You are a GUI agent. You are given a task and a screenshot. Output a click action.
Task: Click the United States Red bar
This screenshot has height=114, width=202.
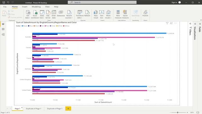(90, 91)
